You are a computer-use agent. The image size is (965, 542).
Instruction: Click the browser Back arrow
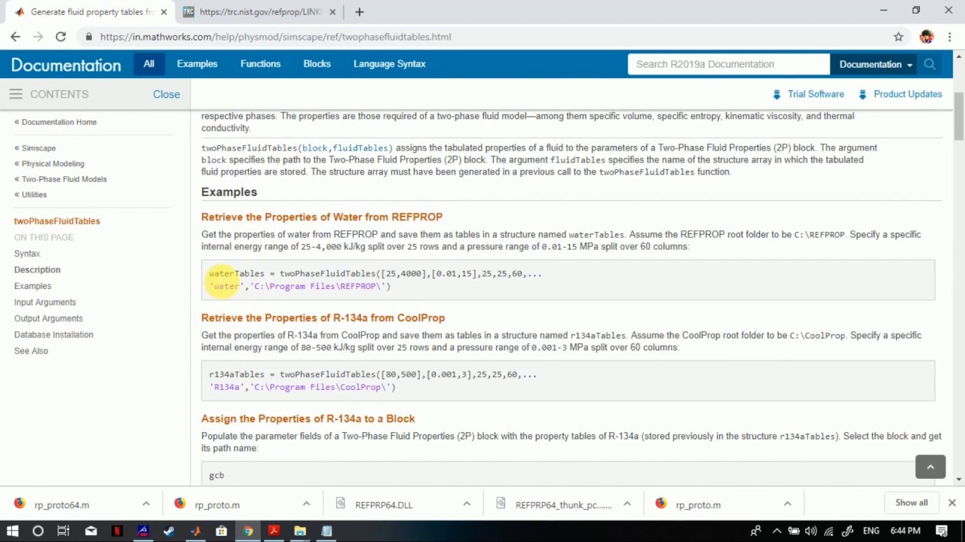click(15, 36)
